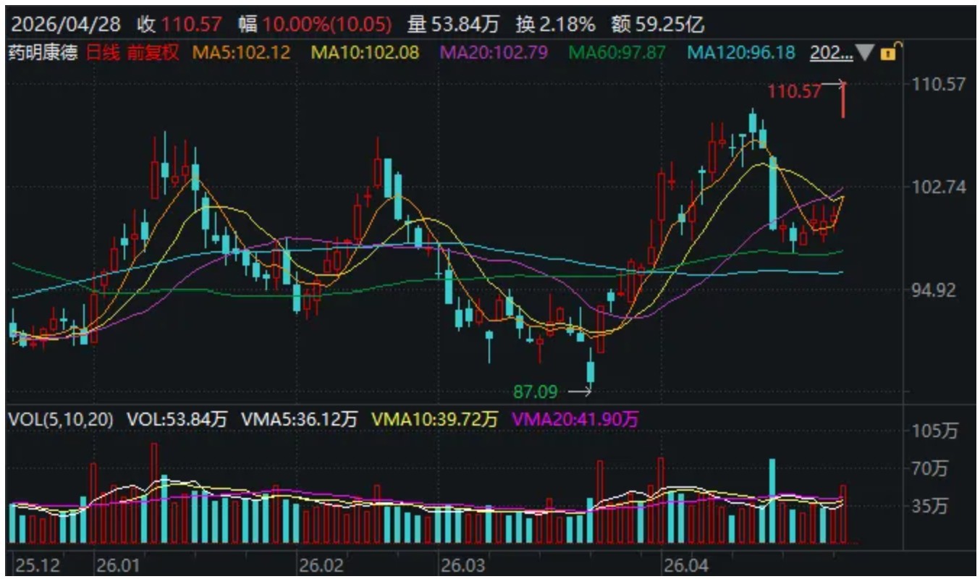This screenshot has height=579, width=980.
Task: Click the 87.09 low price marker
Action: click(x=536, y=392)
